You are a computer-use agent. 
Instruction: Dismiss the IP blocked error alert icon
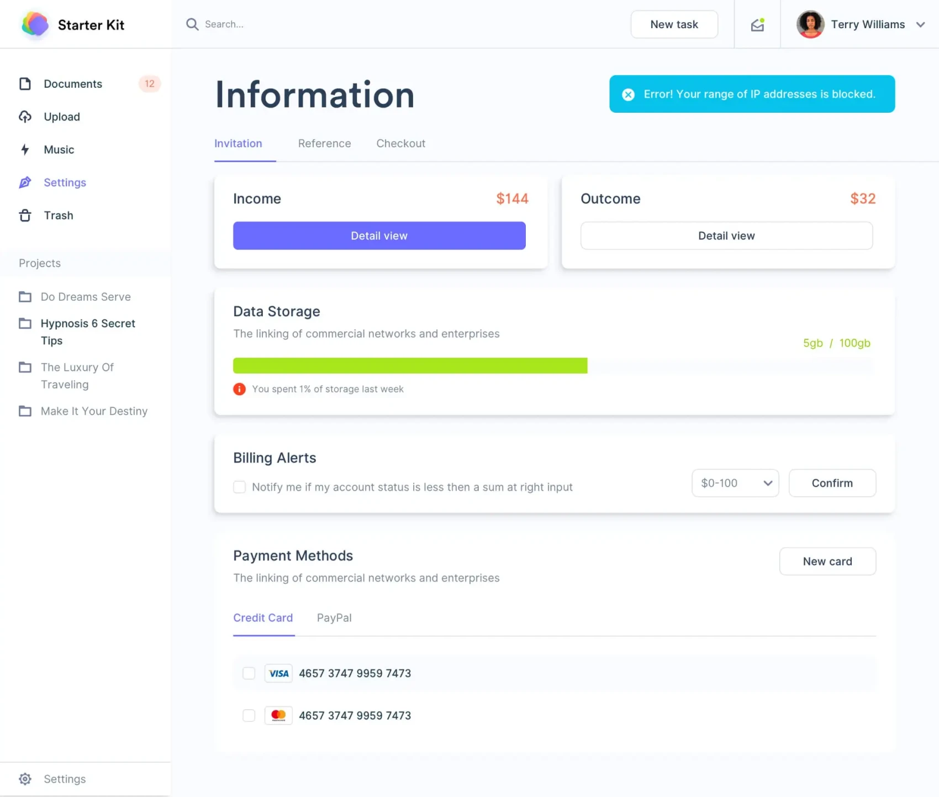(628, 95)
